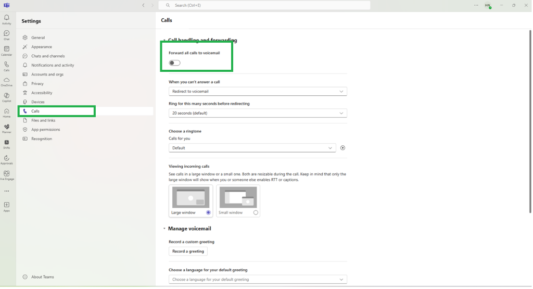
Task: Collapse the Manage voicemail section
Action: [164, 229]
